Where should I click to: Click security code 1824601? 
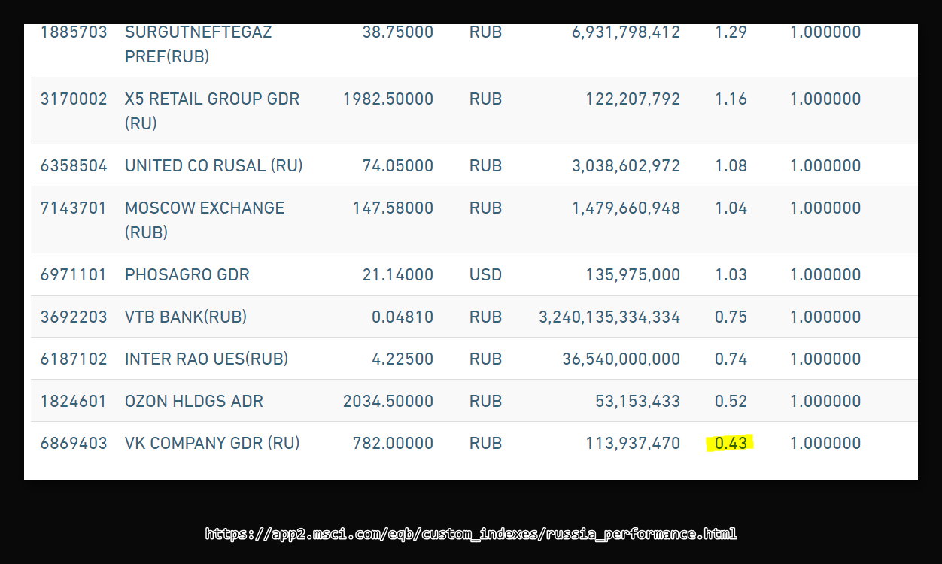(74, 402)
